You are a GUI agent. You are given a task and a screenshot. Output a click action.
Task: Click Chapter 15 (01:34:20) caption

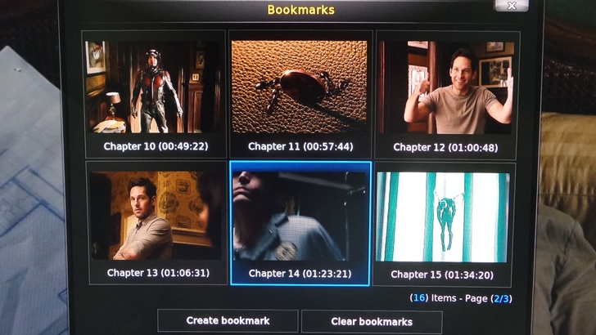click(x=442, y=275)
